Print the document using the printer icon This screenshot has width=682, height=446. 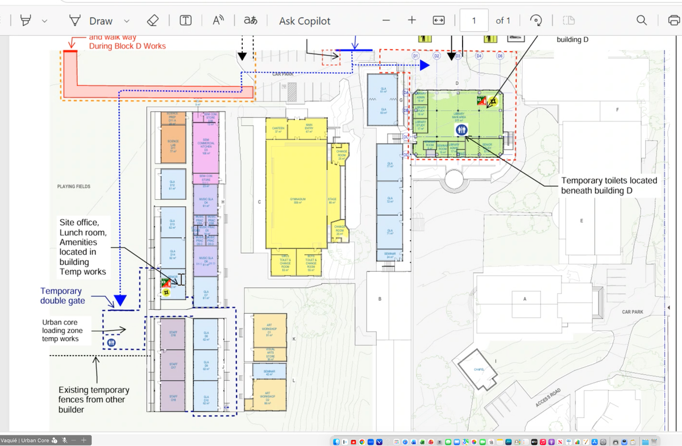click(x=673, y=20)
